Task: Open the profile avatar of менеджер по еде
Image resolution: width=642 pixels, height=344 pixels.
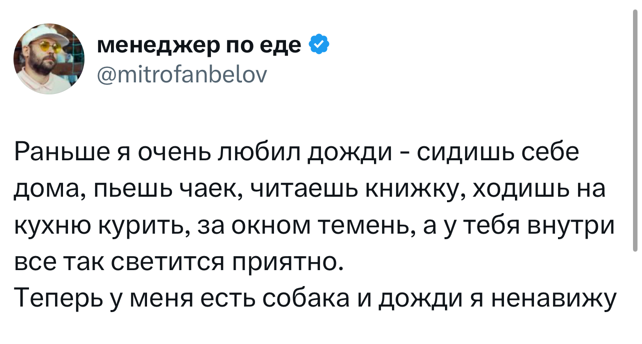Action: (x=49, y=59)
